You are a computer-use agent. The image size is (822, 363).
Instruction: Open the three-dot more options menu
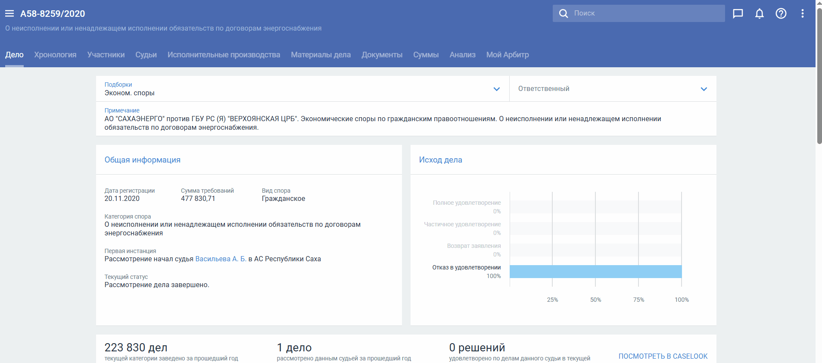802,13
